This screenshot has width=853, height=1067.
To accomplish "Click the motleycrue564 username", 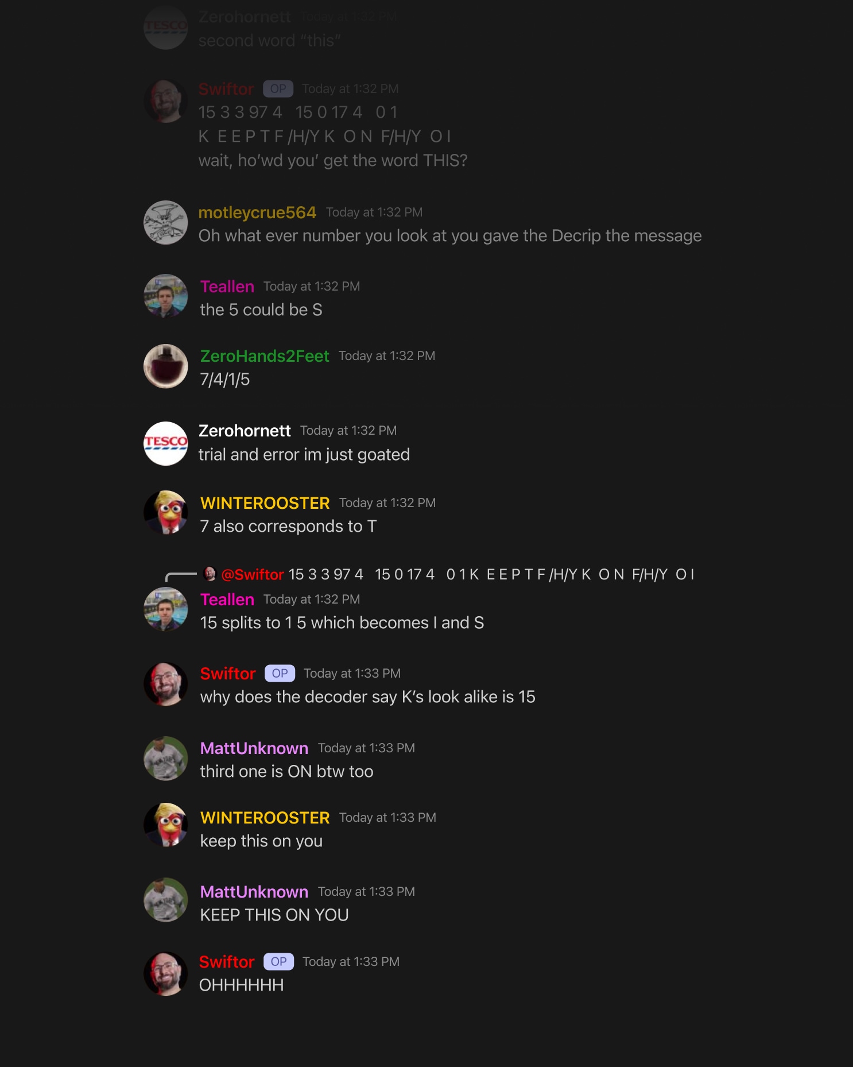I will (257, 212).
